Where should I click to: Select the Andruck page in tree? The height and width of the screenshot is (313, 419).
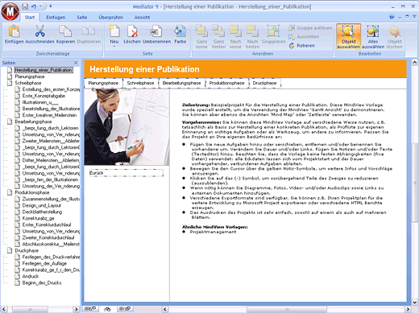31,276
